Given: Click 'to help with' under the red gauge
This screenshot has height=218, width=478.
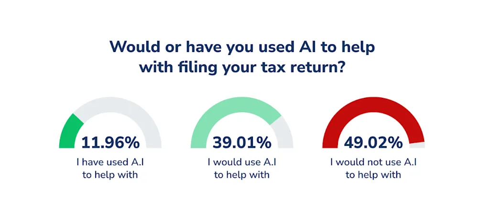Looking at the screenshot, I should click(x=373, y=175).
